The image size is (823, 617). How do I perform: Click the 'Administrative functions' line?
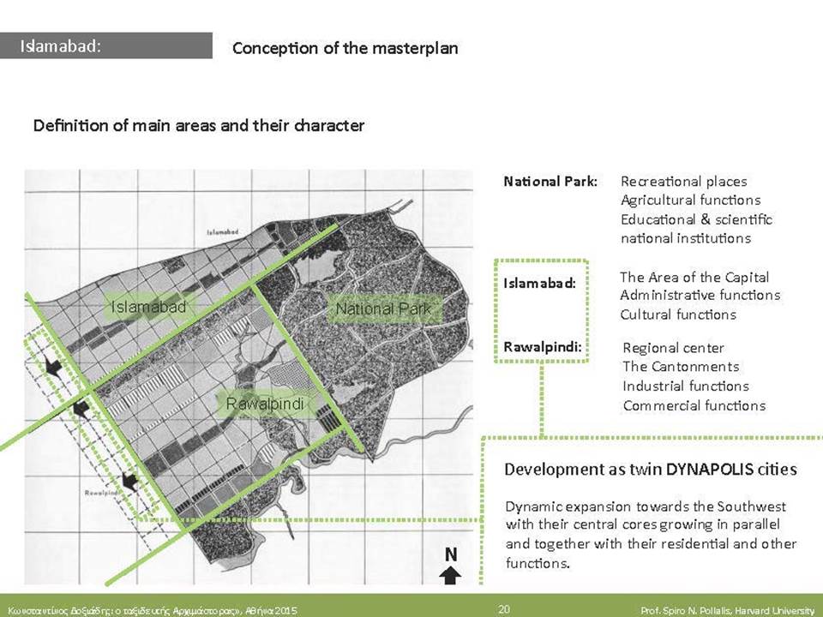(x=700, y=295)
